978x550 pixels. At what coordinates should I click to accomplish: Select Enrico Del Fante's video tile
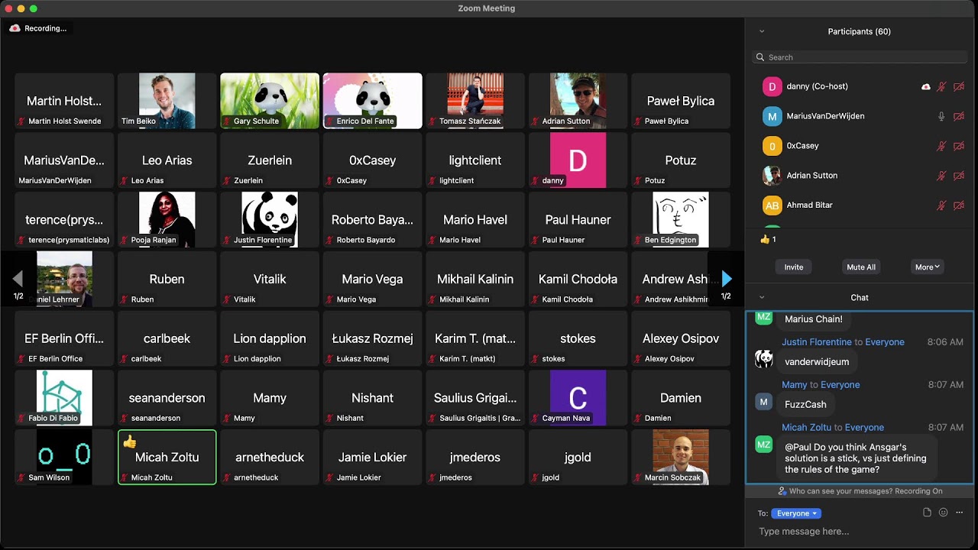click(x=373, y=101)
